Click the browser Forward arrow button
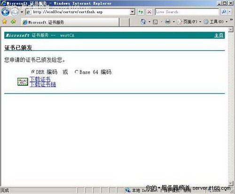 [15, 12]
